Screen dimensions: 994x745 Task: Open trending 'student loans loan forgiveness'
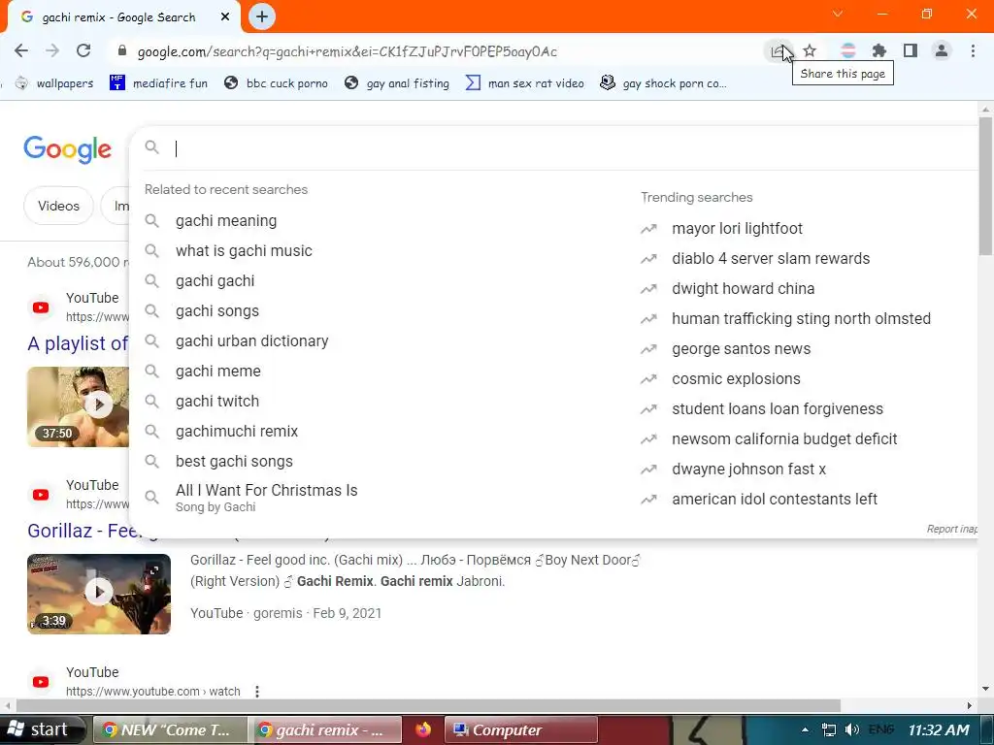[777, 409]
